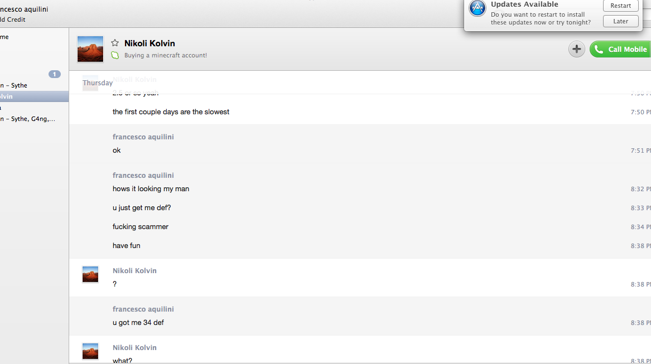Toggle the favorite star beside Nikoli Kolvin

tap(115, 43)
